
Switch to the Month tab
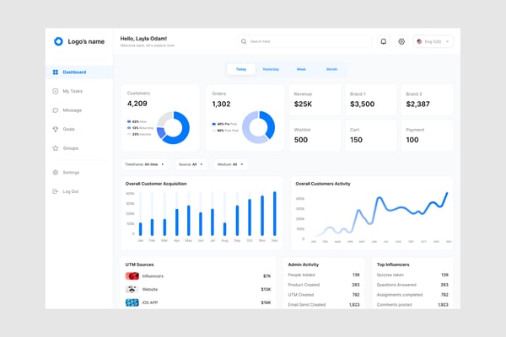[x=331, y=69]
